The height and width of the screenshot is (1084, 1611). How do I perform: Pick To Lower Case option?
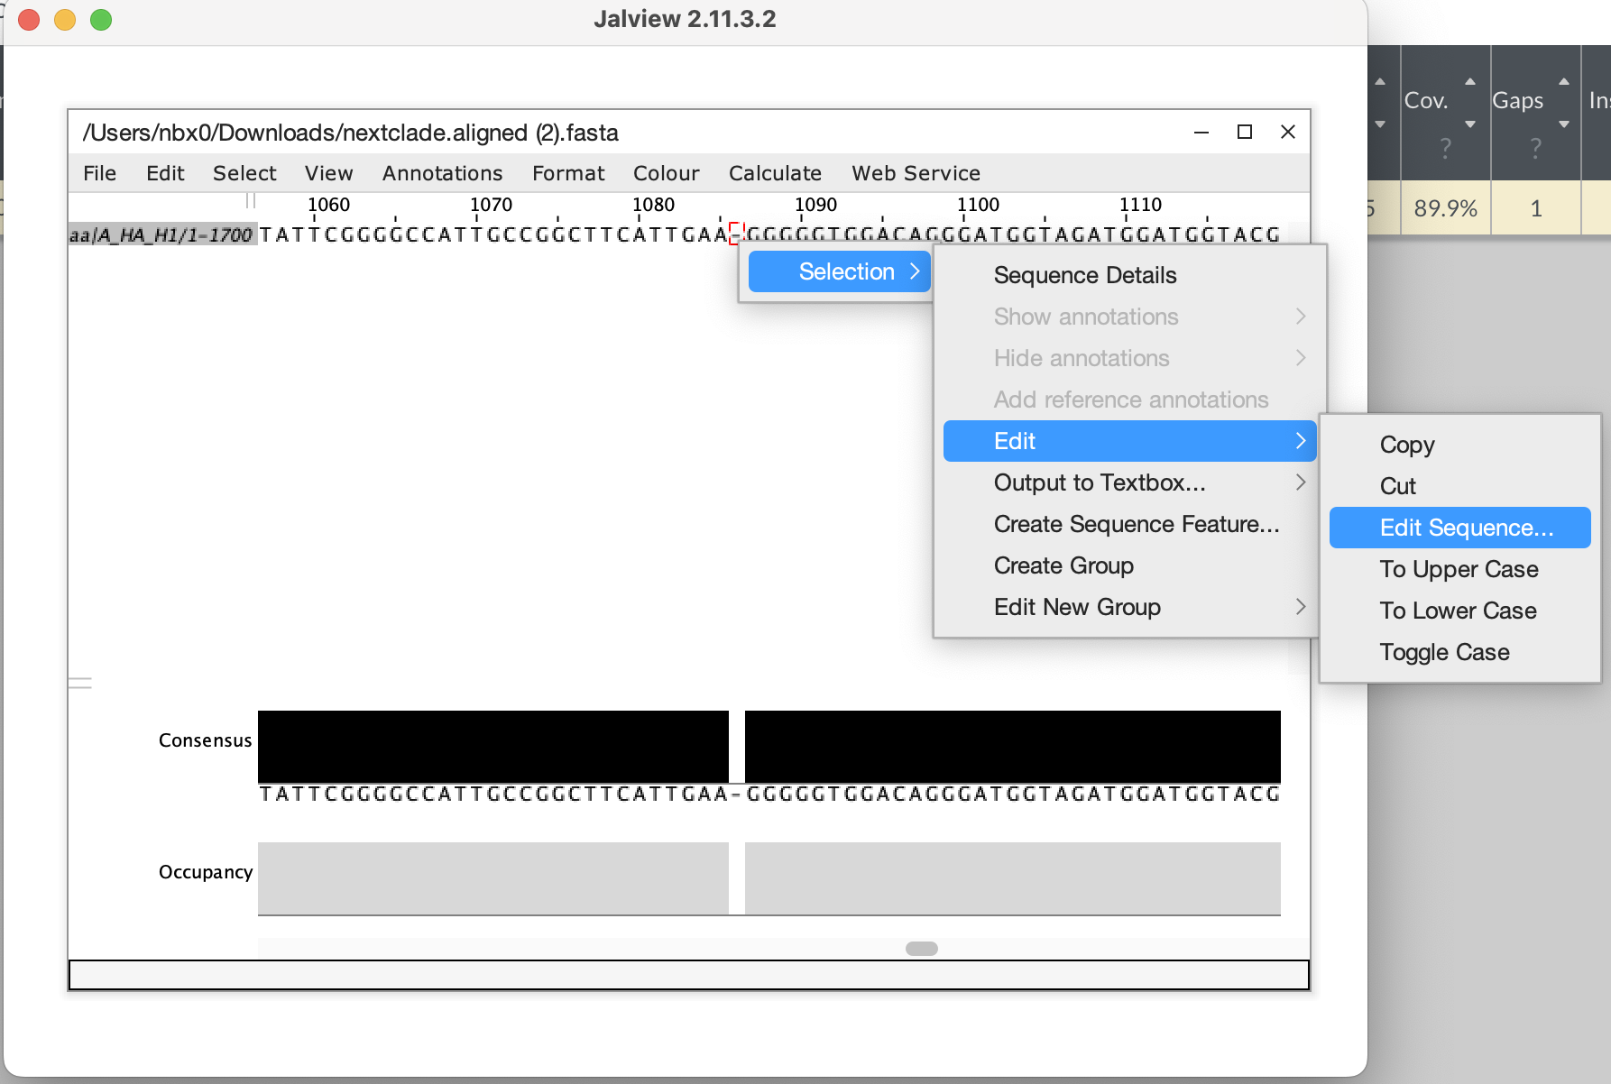(x=1458, y=611)
